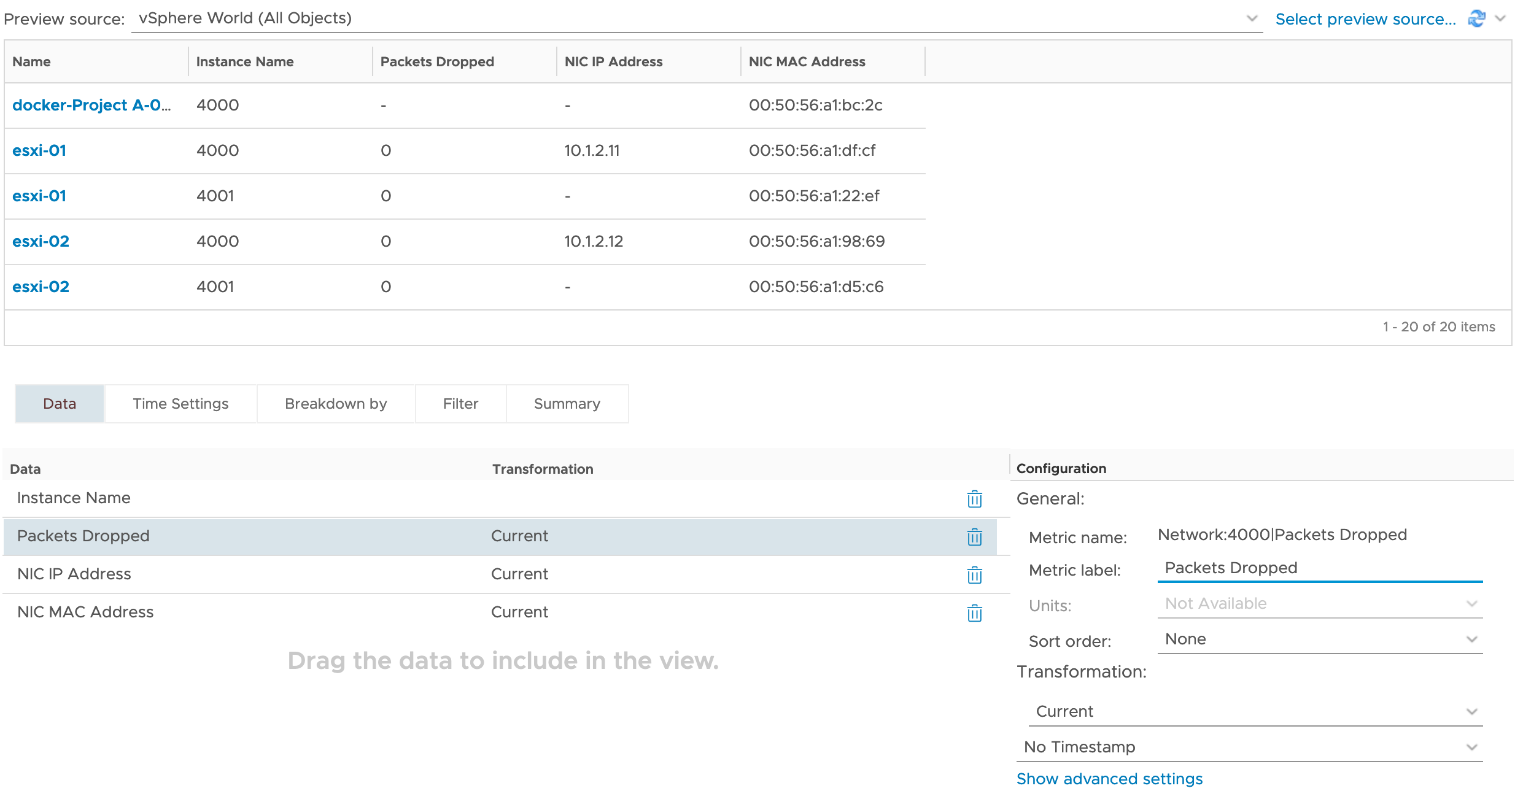The height and width of the screenshot is (799, 1515).
Task: Open the Time Settings tab
Action: (x=180, y=404)
